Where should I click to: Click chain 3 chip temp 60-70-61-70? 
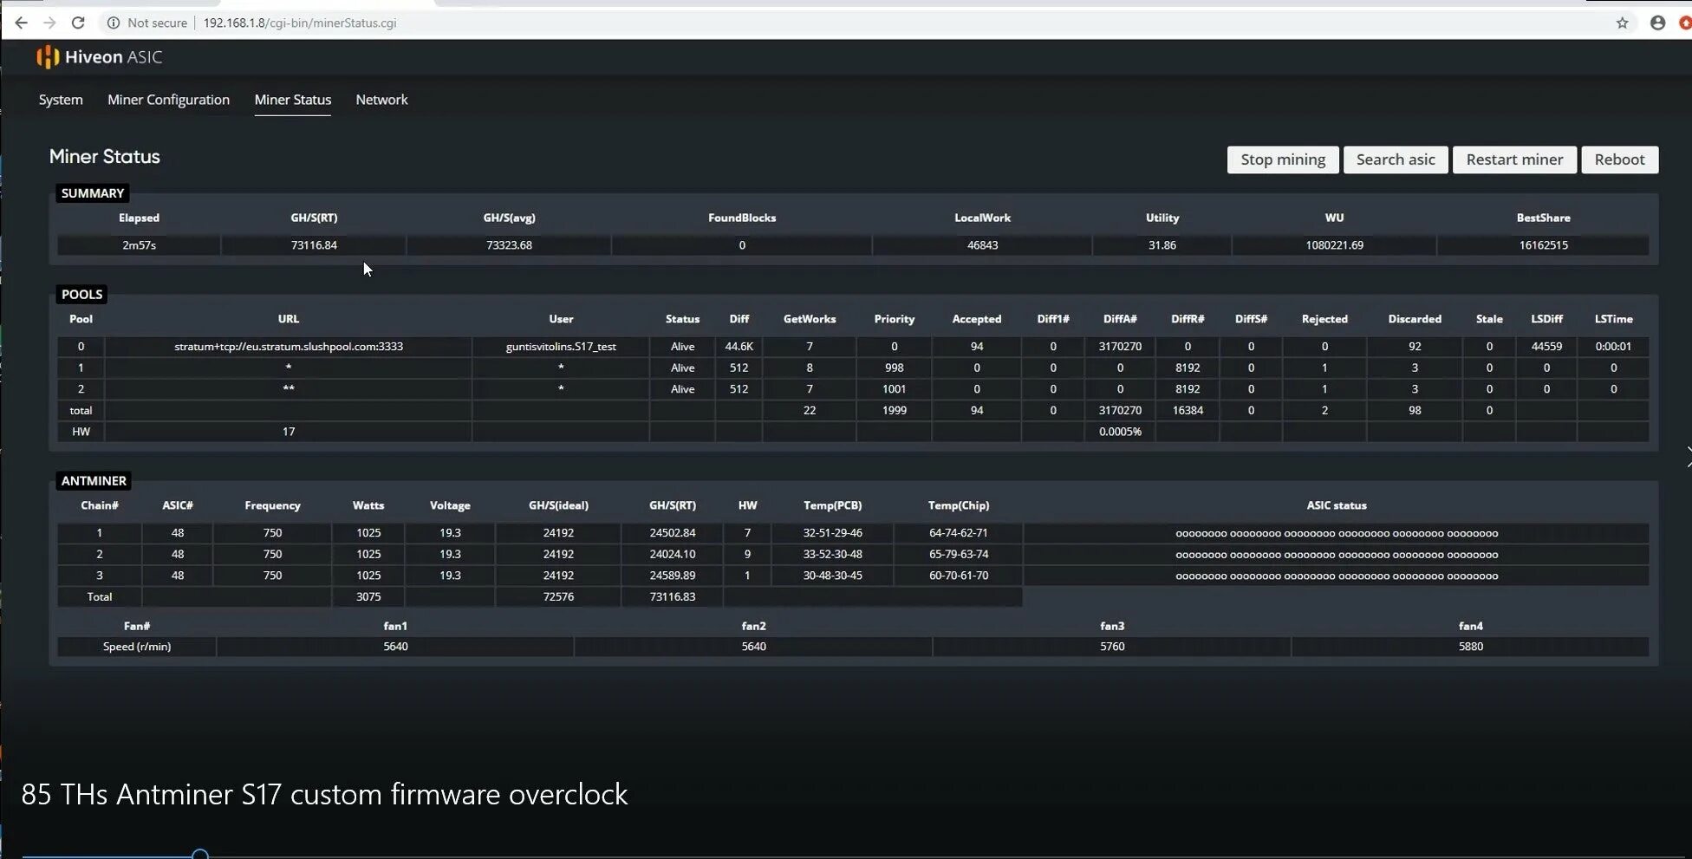958,576
